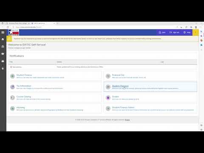Open the Financial Aid icon
The height and width of the screenshot is (153, 204).
coord(108,76)
